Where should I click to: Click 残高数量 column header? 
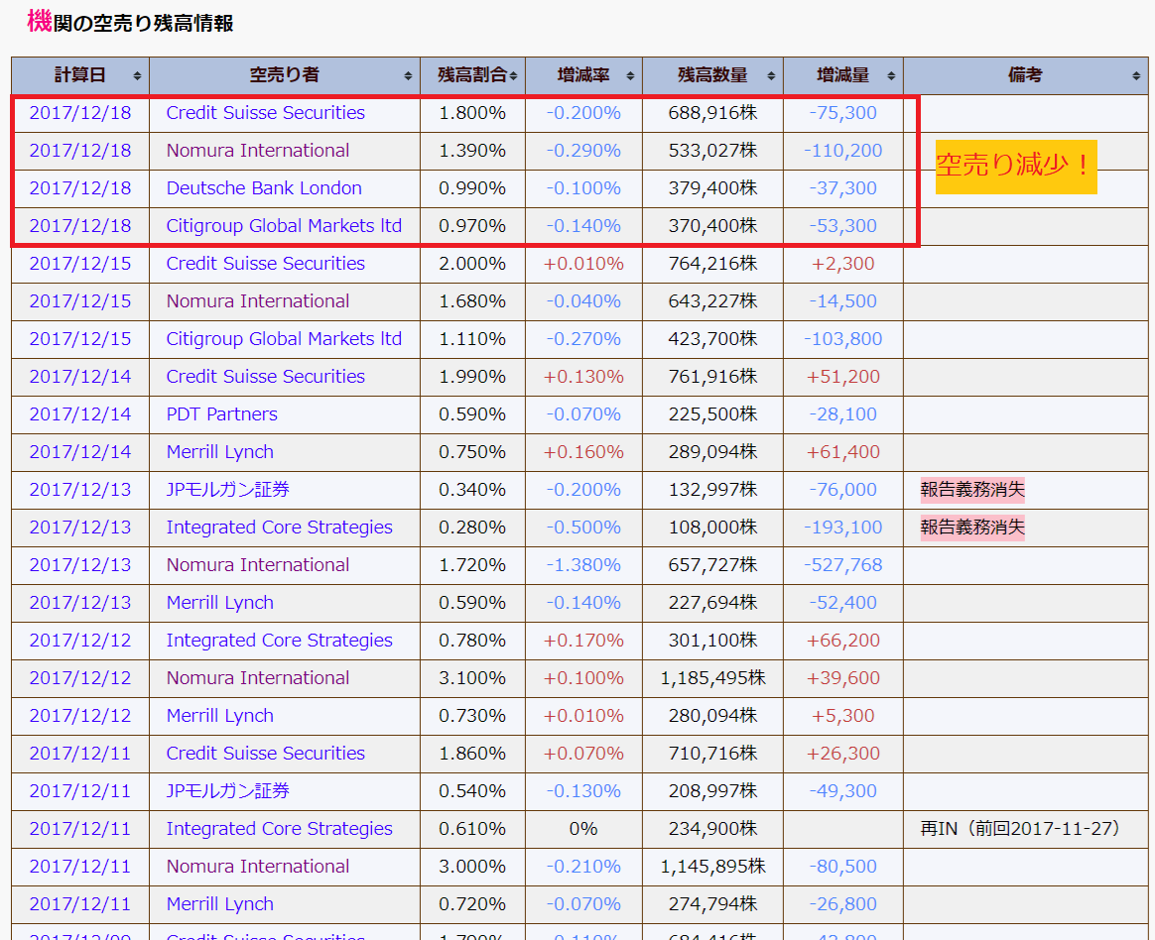[x=712, y=75]
